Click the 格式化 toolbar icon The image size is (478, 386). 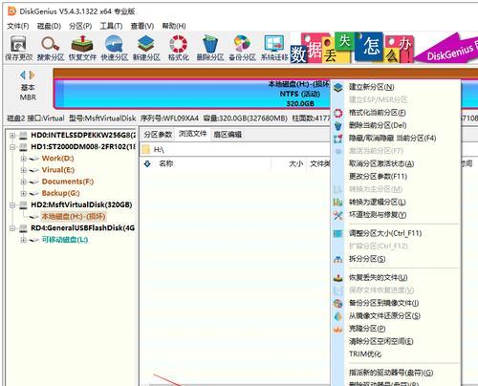click(x=179, y=48)
